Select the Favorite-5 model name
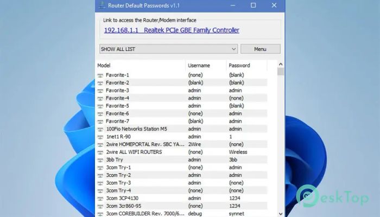The image size is (380, 217). [117, 106]
